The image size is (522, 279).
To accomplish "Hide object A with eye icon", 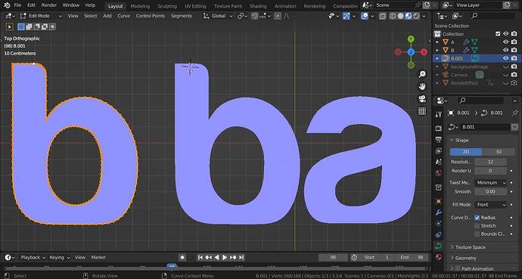I will (x=505, y=42).
